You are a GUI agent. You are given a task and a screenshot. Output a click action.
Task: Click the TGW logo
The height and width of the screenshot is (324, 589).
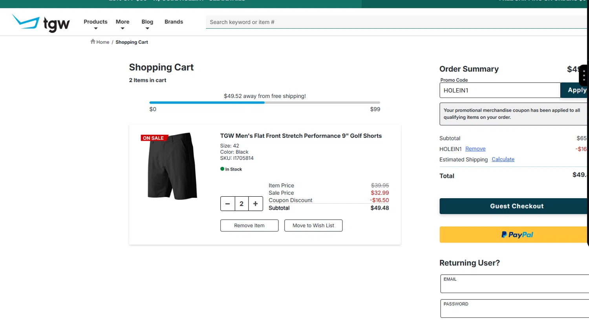41,23
